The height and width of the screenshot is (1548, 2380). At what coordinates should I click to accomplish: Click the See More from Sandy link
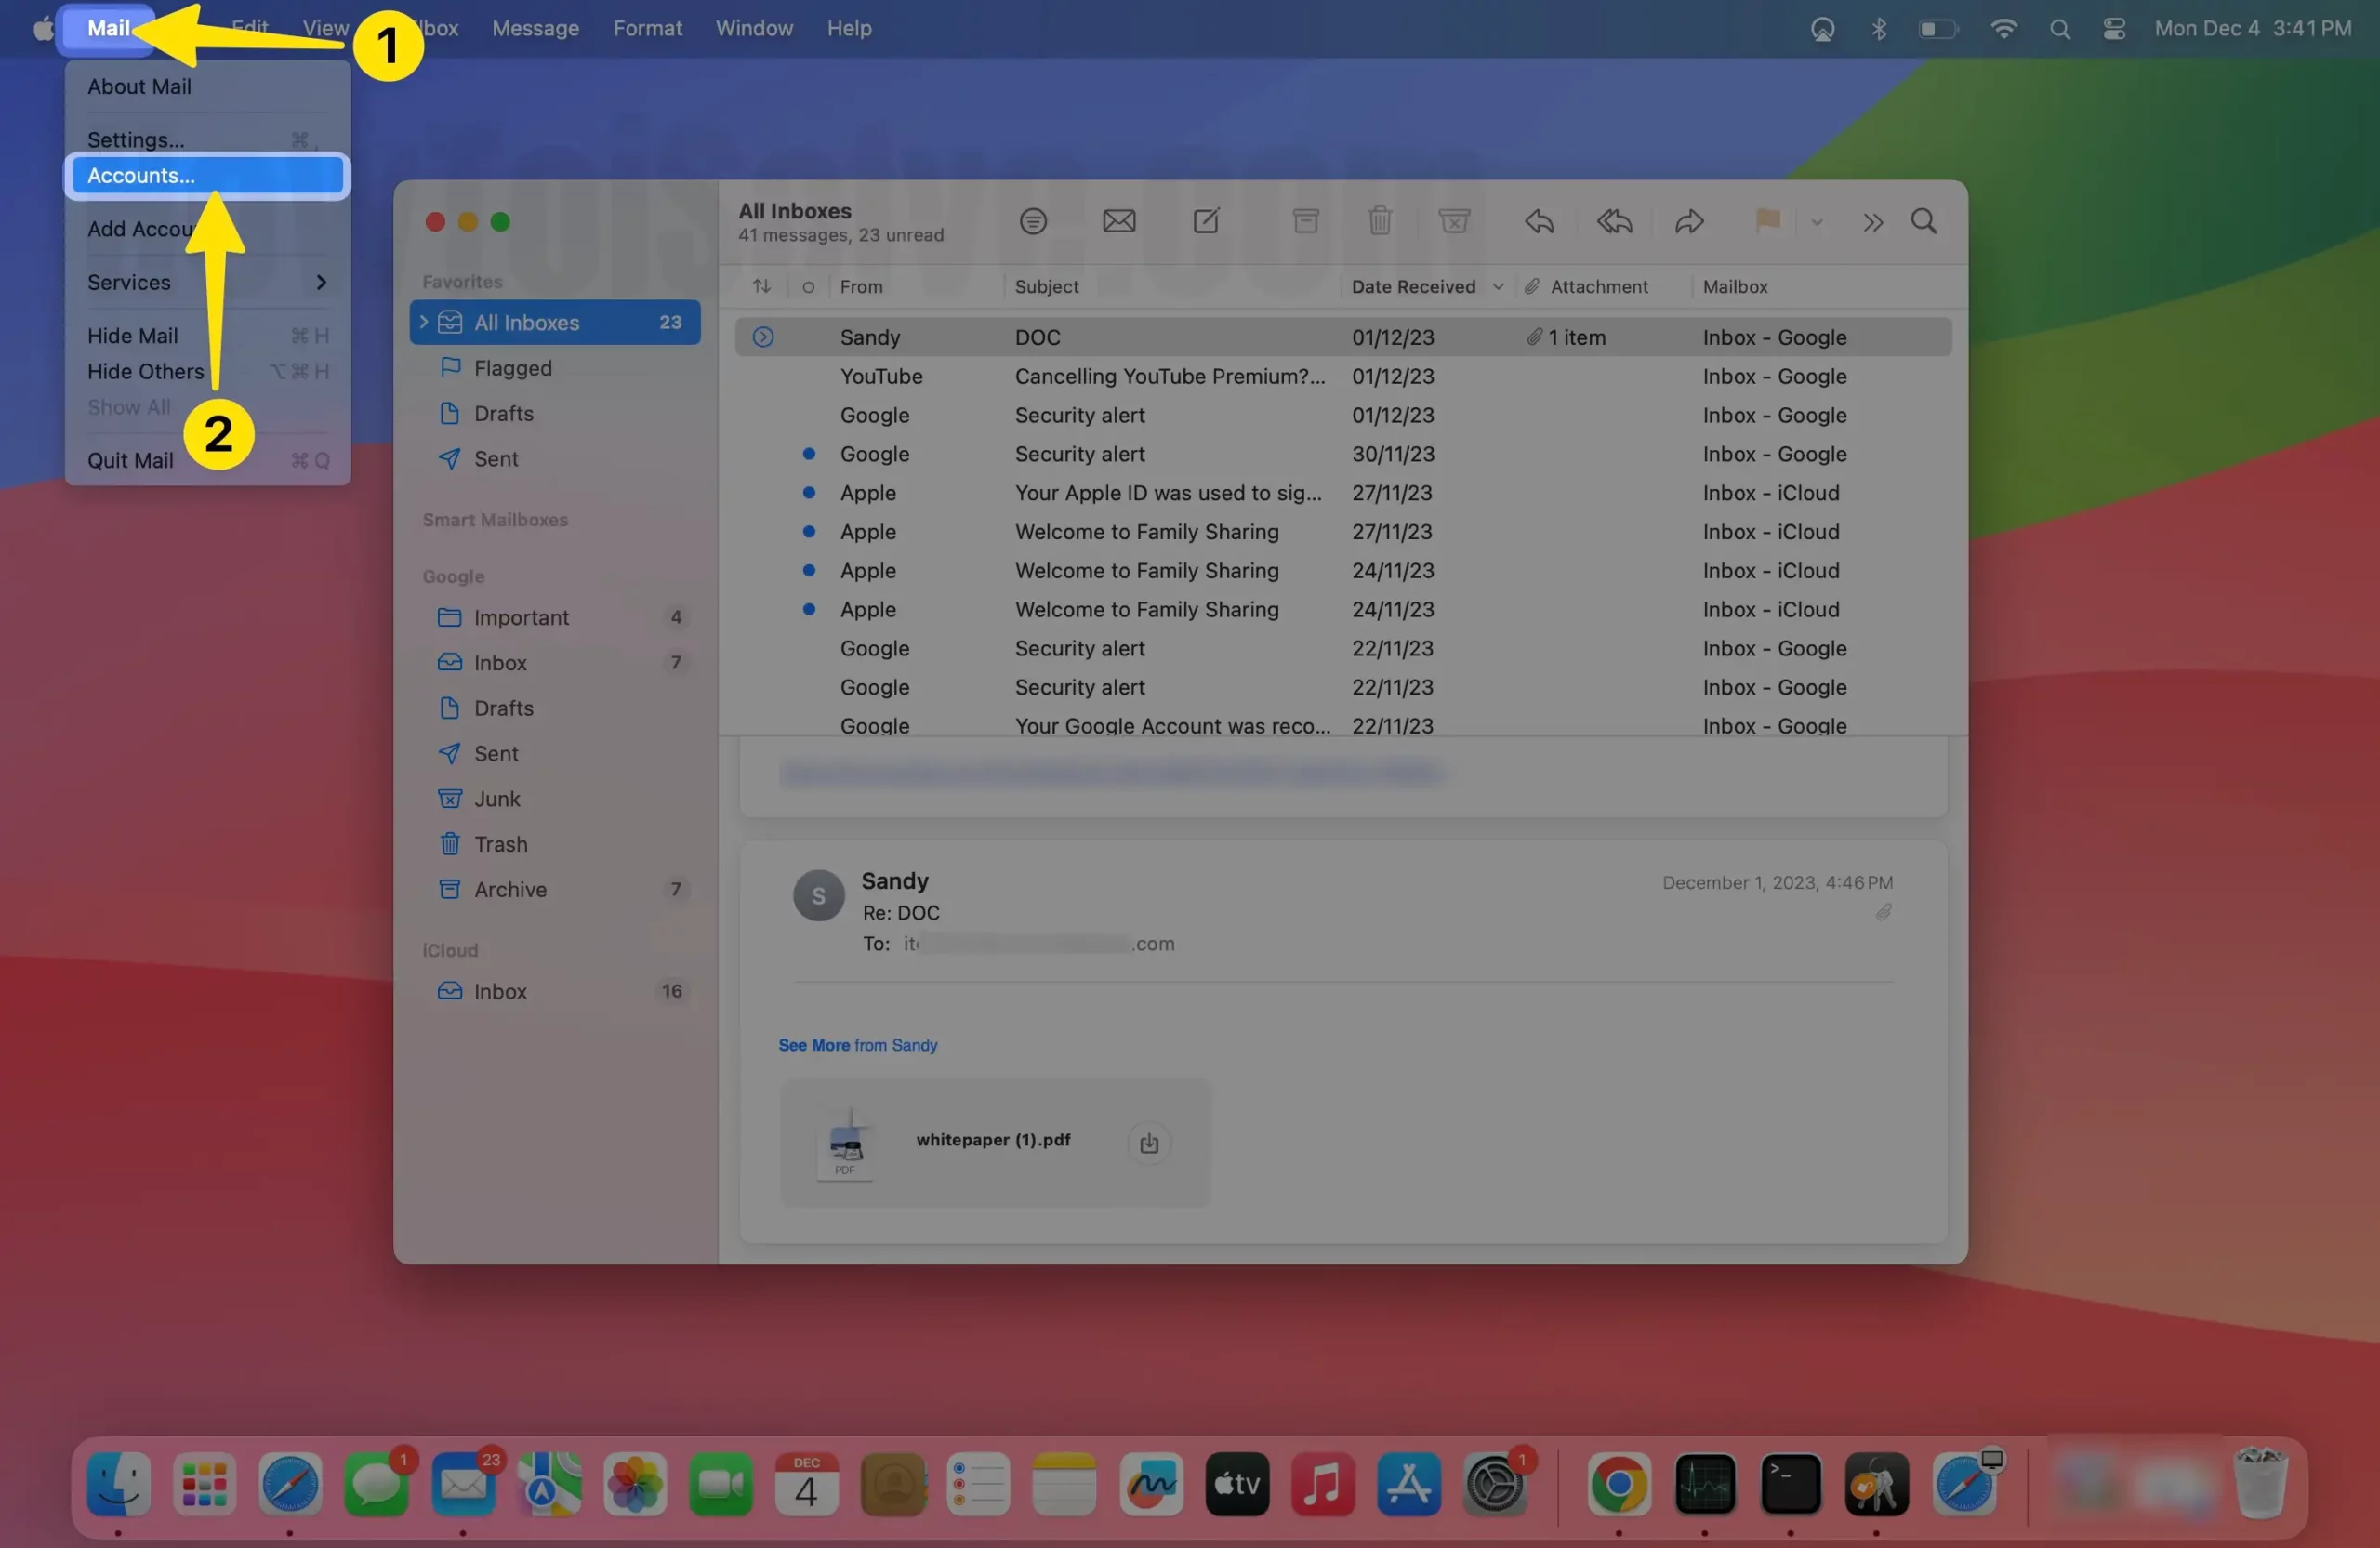point(857,1045)
